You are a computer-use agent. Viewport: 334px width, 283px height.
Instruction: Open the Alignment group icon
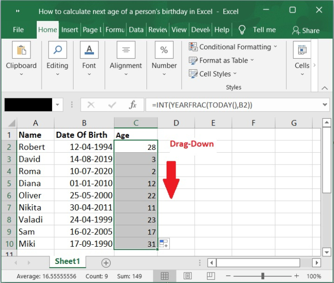[x=126, y=50]
